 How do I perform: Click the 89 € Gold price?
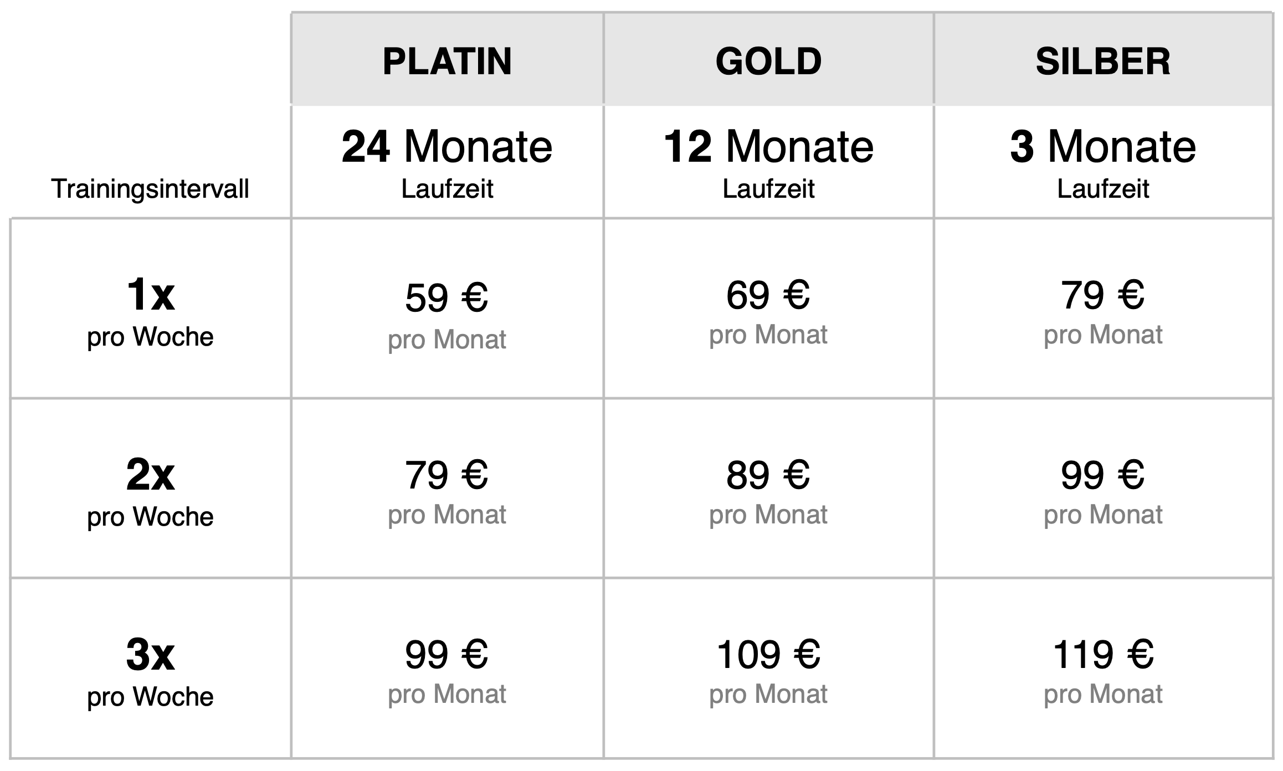(768, 475)
